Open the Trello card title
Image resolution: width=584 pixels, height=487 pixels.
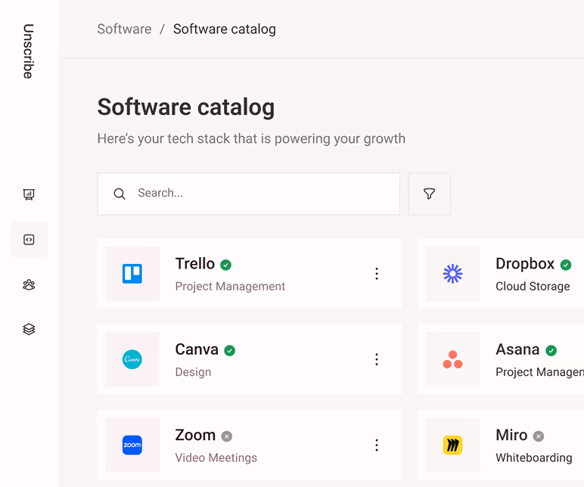click(194, 264)
